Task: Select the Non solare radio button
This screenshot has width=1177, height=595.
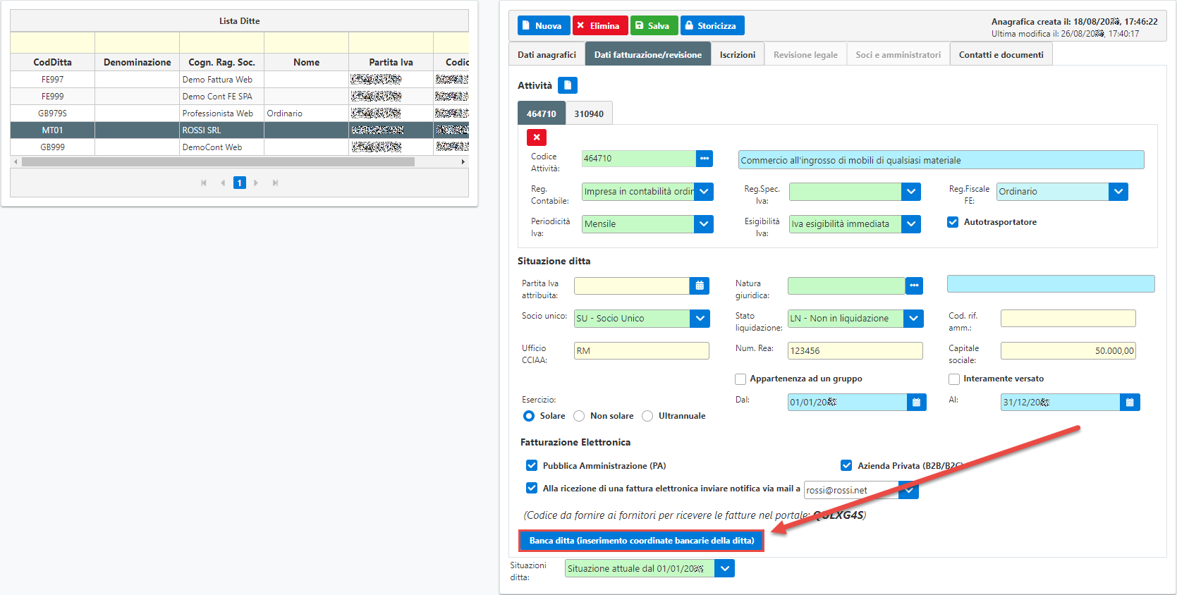Action: point(579,416)
